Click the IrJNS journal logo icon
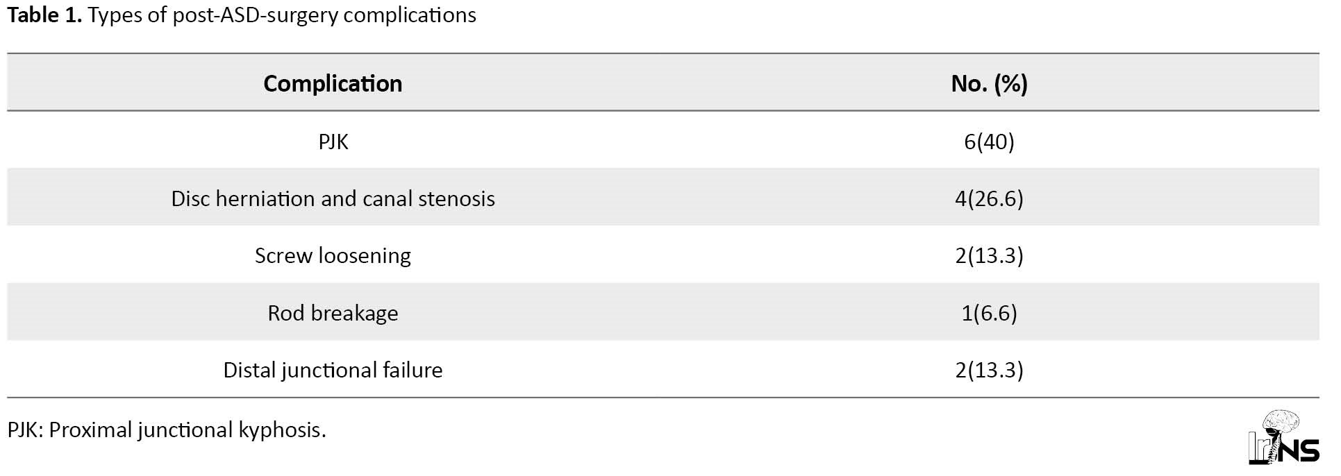 [x=1283, y=438]
